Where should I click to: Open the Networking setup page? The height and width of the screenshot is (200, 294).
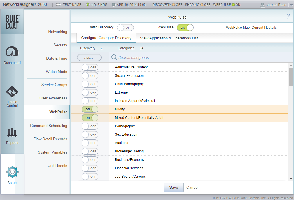click(57, 32)
